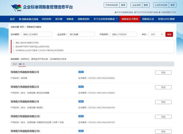Click 产品名称 制冷、空调设备>移动式空调器
Viewport: 183px width, 134px height.
click(30, 93)
